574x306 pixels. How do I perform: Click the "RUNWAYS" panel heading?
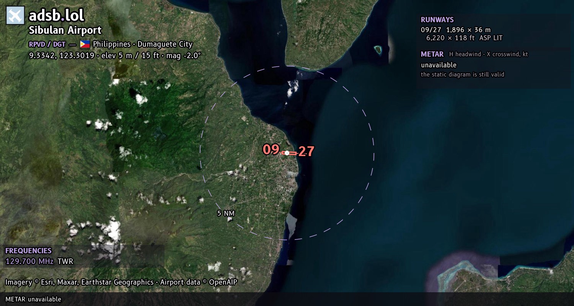point(437,20)
